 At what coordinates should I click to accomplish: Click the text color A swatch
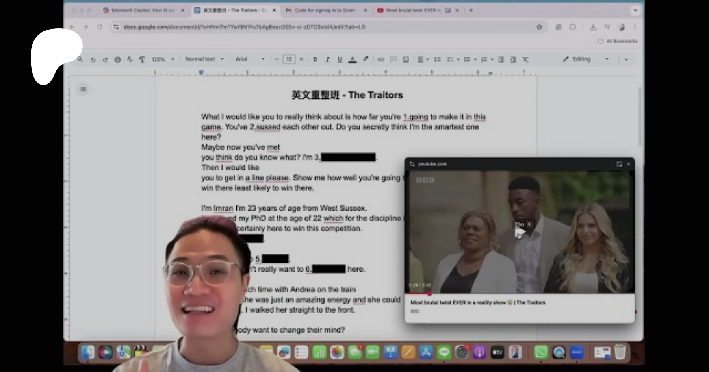[x=353, y=59]
